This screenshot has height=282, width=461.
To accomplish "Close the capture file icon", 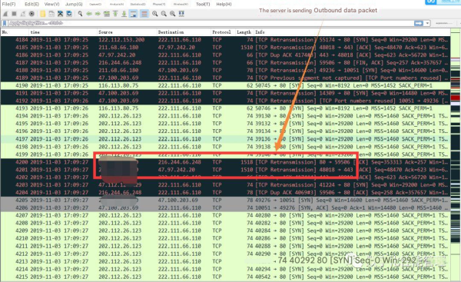I will (60, 14).
